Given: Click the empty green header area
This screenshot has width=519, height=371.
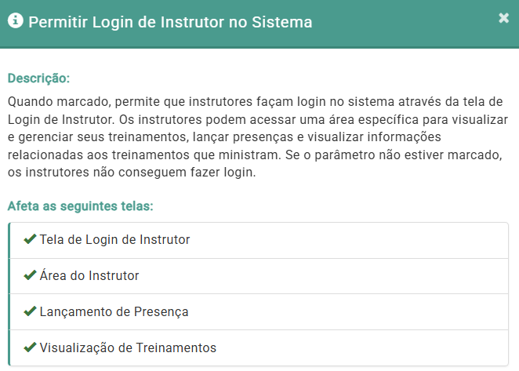Looking at the screenshot, I should tap(408, 23).
